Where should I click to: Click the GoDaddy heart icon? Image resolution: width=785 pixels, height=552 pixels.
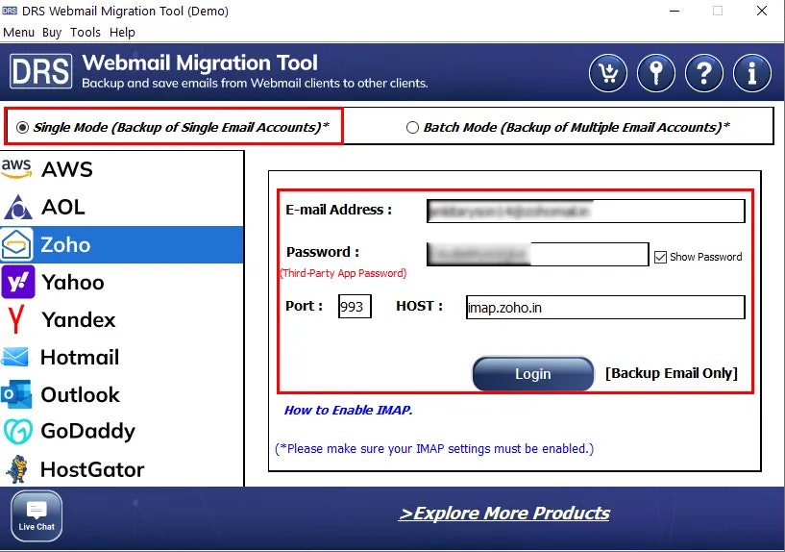click(18, 431)
